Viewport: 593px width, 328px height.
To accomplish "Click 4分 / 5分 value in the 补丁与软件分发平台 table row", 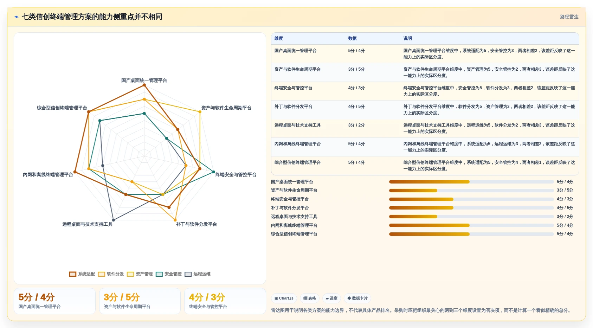I will [x=356, y=107].
